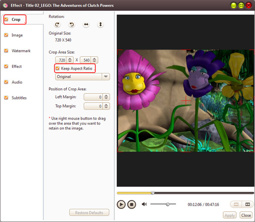The height and width of the screenshot is (222, 255).
Task: Rotate video clockwise with the rotation icon
Action: point(57,25)
